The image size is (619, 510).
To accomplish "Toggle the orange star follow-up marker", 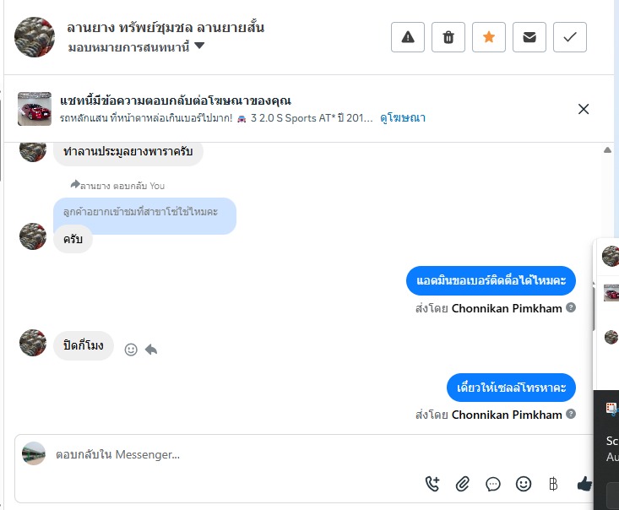I will pos(489,37).
